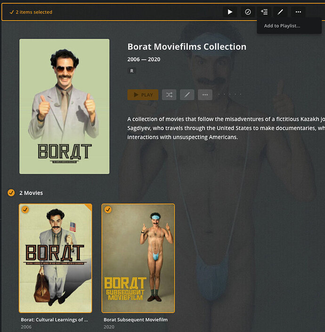325x332 pixels.
Task: Shuffle the Borat collection
Action: point(169,95)
